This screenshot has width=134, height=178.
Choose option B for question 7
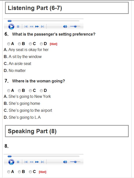tap(19, 91)
